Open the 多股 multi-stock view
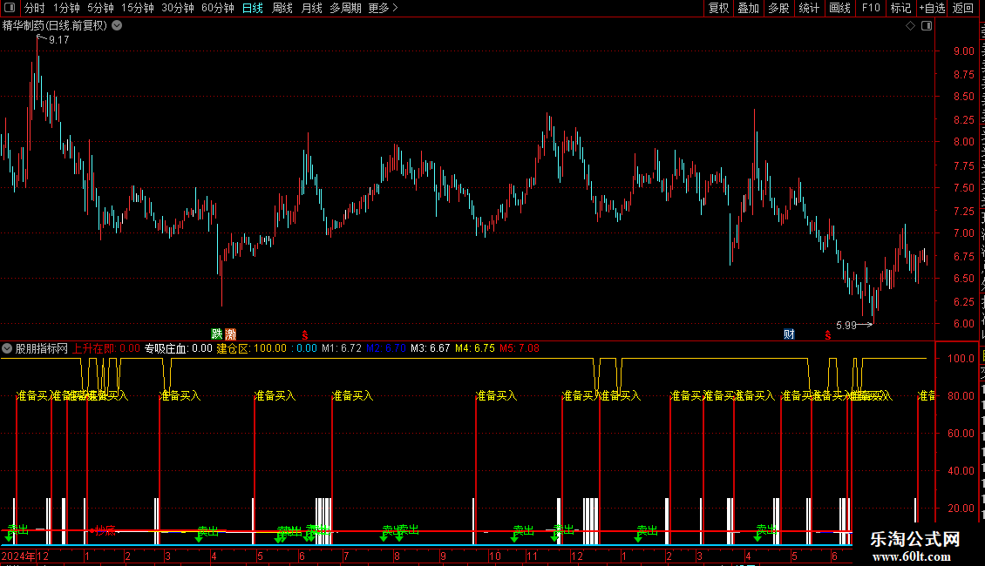985x566 pixels. [778, 8]
